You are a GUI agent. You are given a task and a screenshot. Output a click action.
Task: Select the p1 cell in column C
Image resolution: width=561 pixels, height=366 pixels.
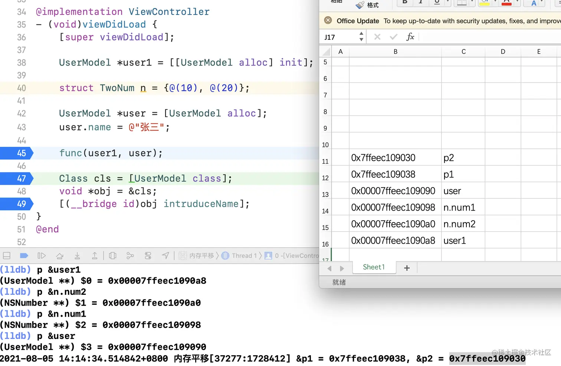click(463, 174)
